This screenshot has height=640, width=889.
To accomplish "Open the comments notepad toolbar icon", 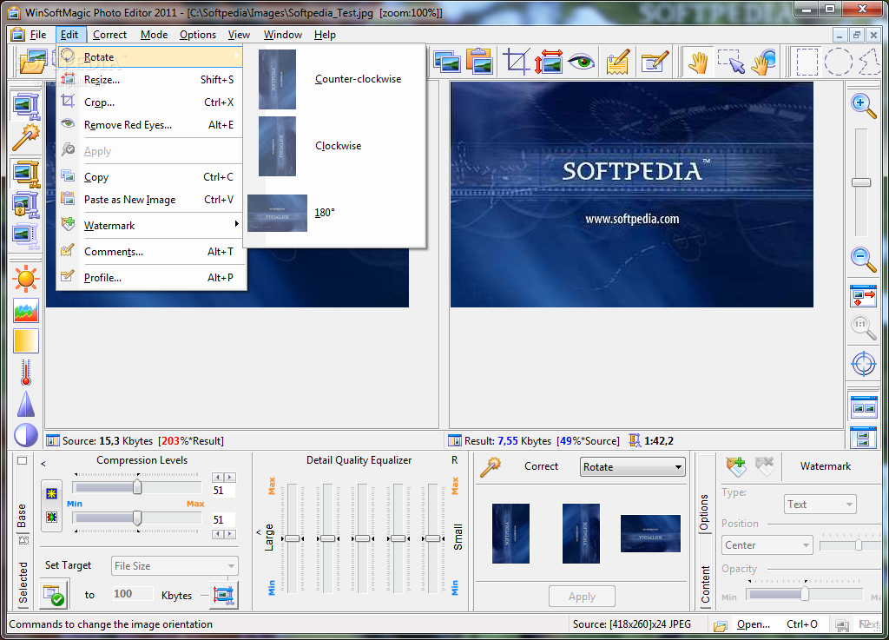I will 618,62.
